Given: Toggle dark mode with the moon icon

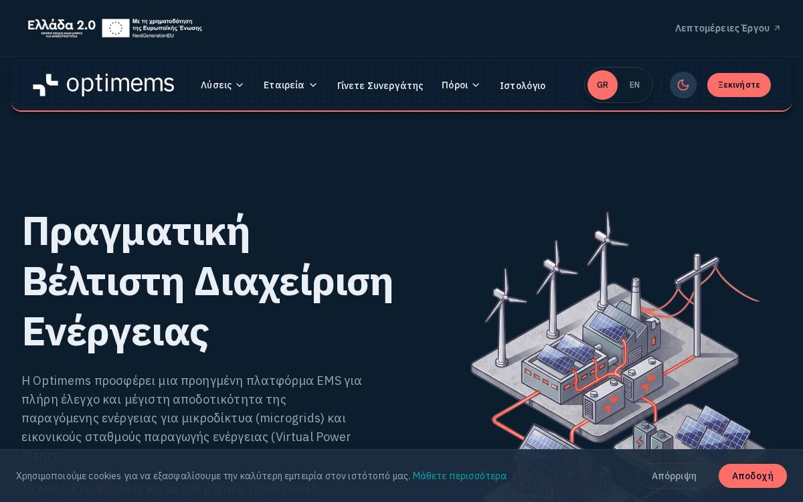Looking at the screenshot, I should [683, 85].
